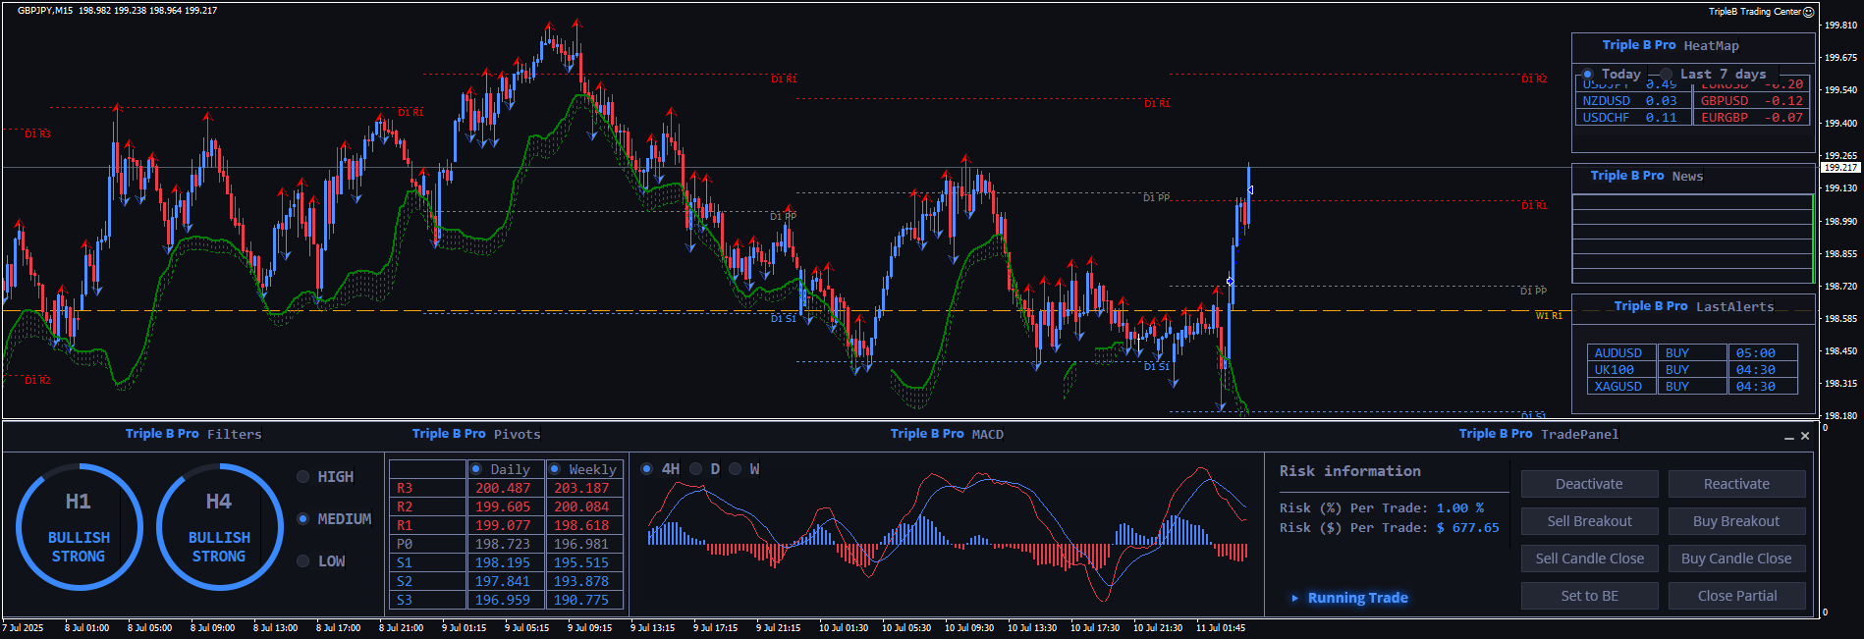Click the Set to BE button
This screenshot has width=1864, height=639.
(1589, 596)
